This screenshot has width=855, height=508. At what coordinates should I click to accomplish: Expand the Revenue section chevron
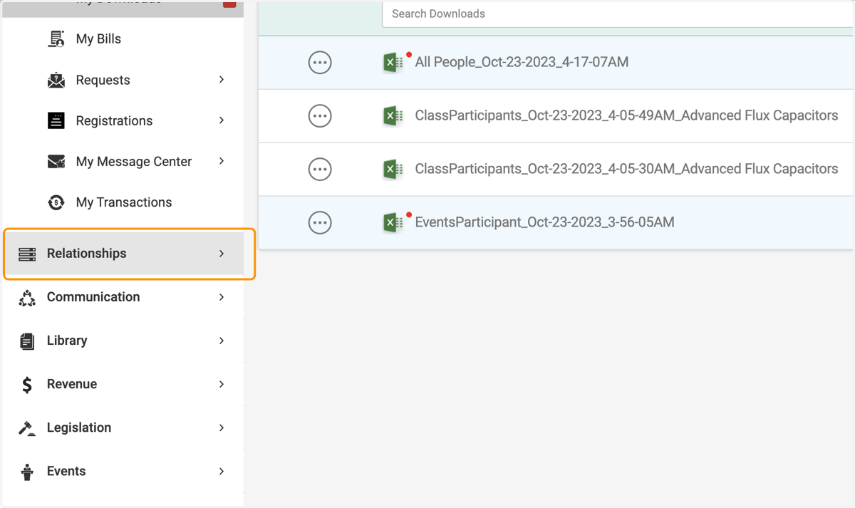point(222,384)
